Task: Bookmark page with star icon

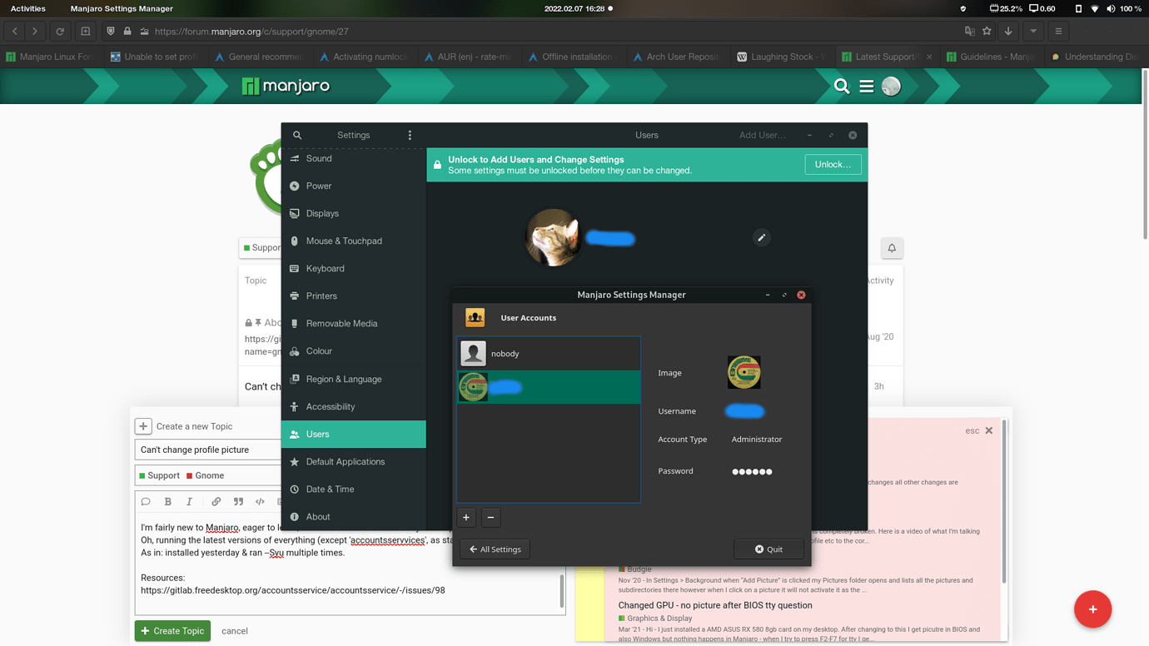Action: tap(987, 32)
